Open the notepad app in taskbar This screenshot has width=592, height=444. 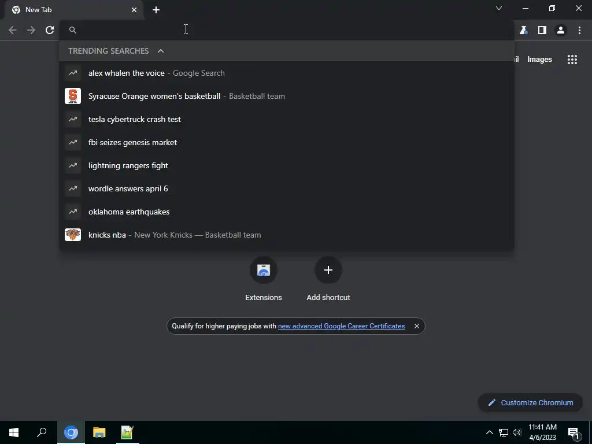pyautogui.click(x=127, y=432)
